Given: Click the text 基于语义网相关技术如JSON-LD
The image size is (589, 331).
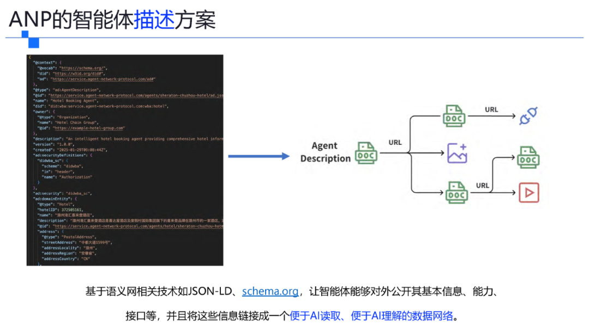Looking at the screenshot, I should pos(159,291).
